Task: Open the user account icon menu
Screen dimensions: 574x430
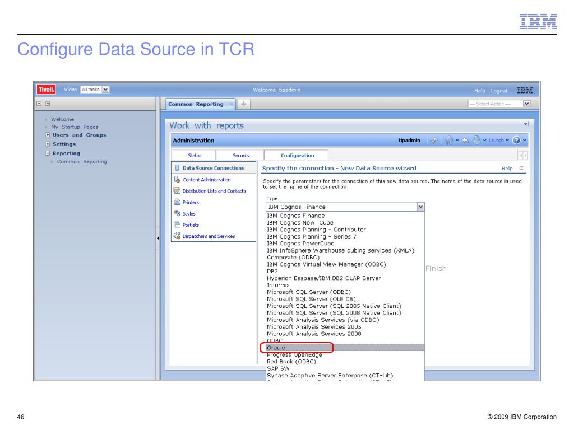Action: [x=476, y=141]
